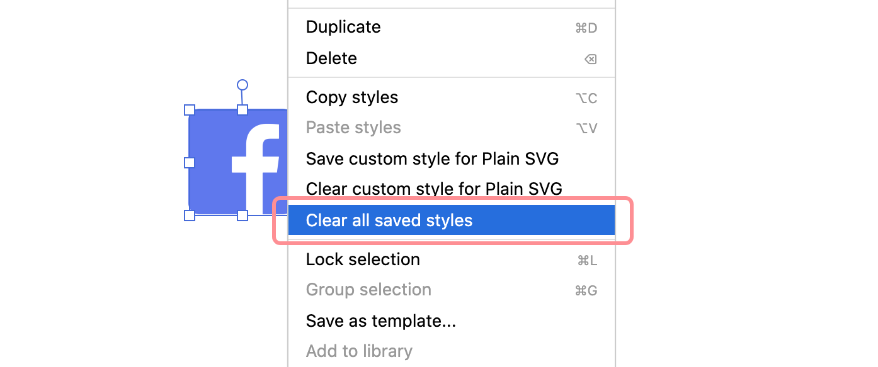Choose Lock selection
This screenshot has height=367, width=878.
[x=363, y=259]
